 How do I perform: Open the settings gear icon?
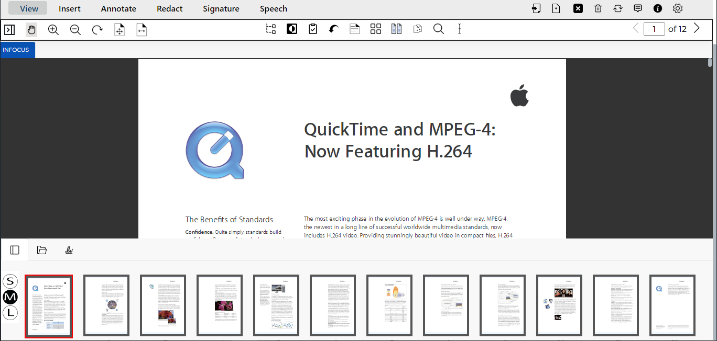(x=678, y=8)
